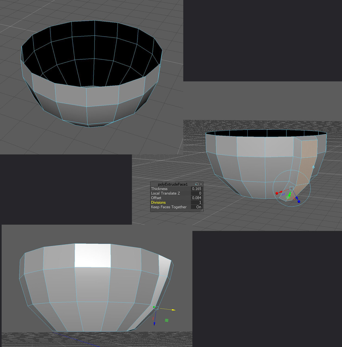Screen dimensions: 342x347
Task: Click the green Y axis manipulator handle
Action: [290, 194]
